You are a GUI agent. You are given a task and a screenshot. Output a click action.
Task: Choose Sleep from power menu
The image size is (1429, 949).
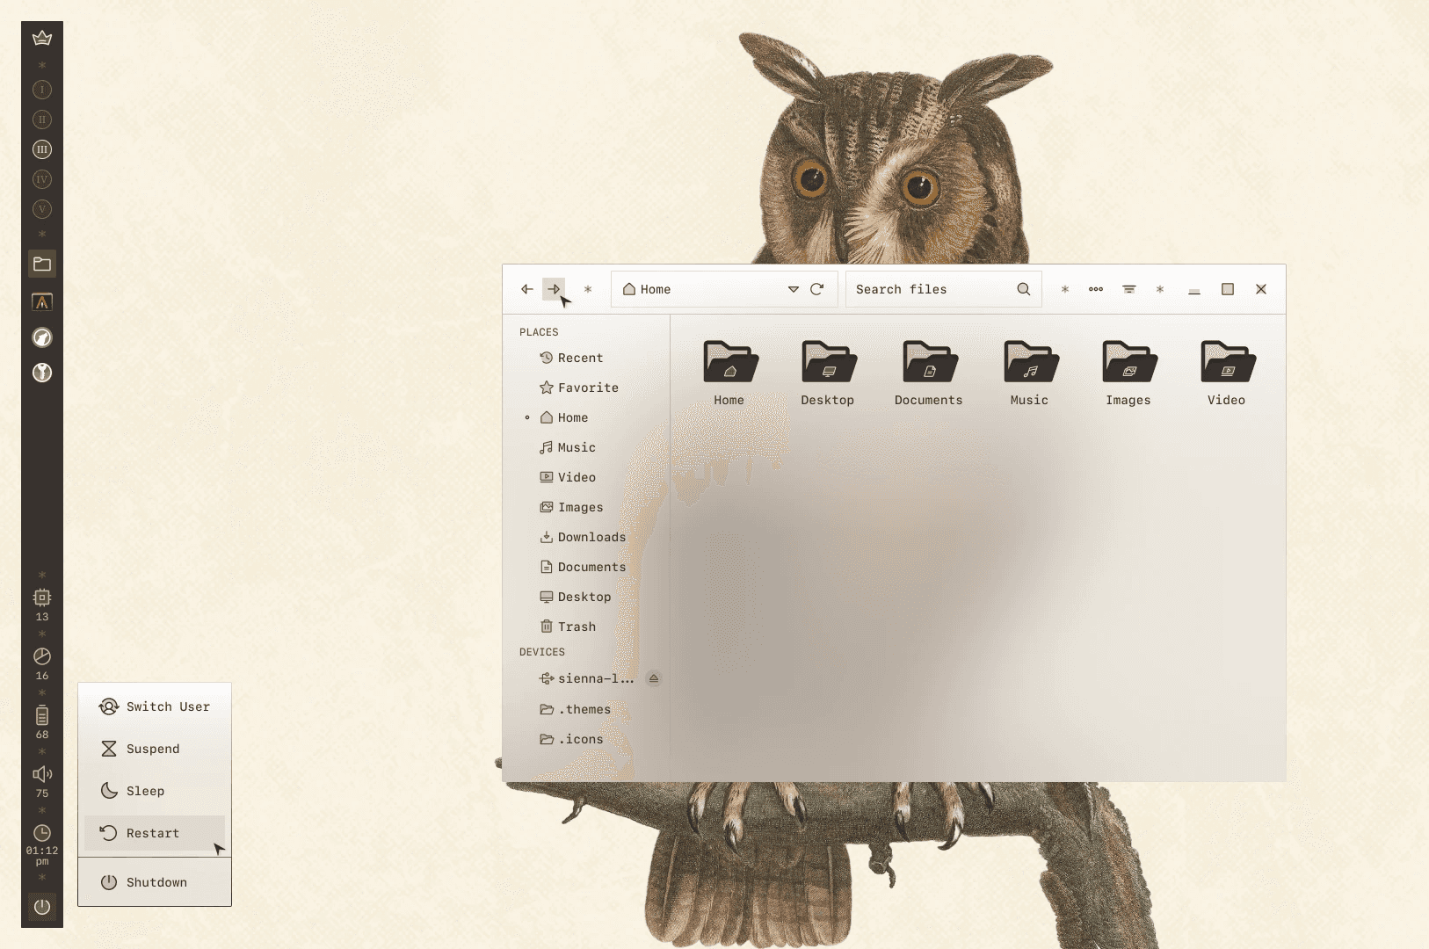coord(155,791)
